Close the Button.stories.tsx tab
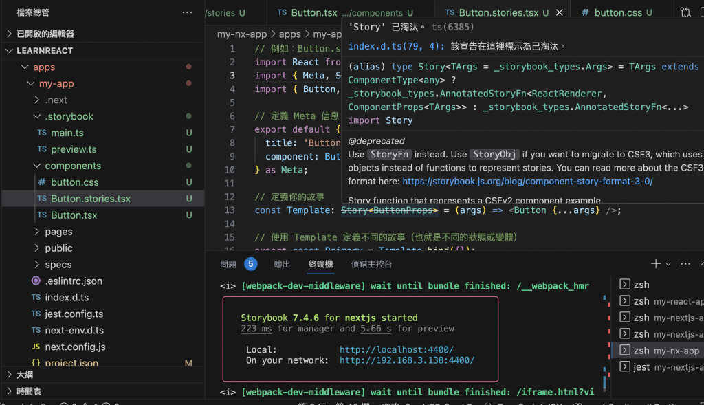This screenshot has width=704, height=405. 560,12
